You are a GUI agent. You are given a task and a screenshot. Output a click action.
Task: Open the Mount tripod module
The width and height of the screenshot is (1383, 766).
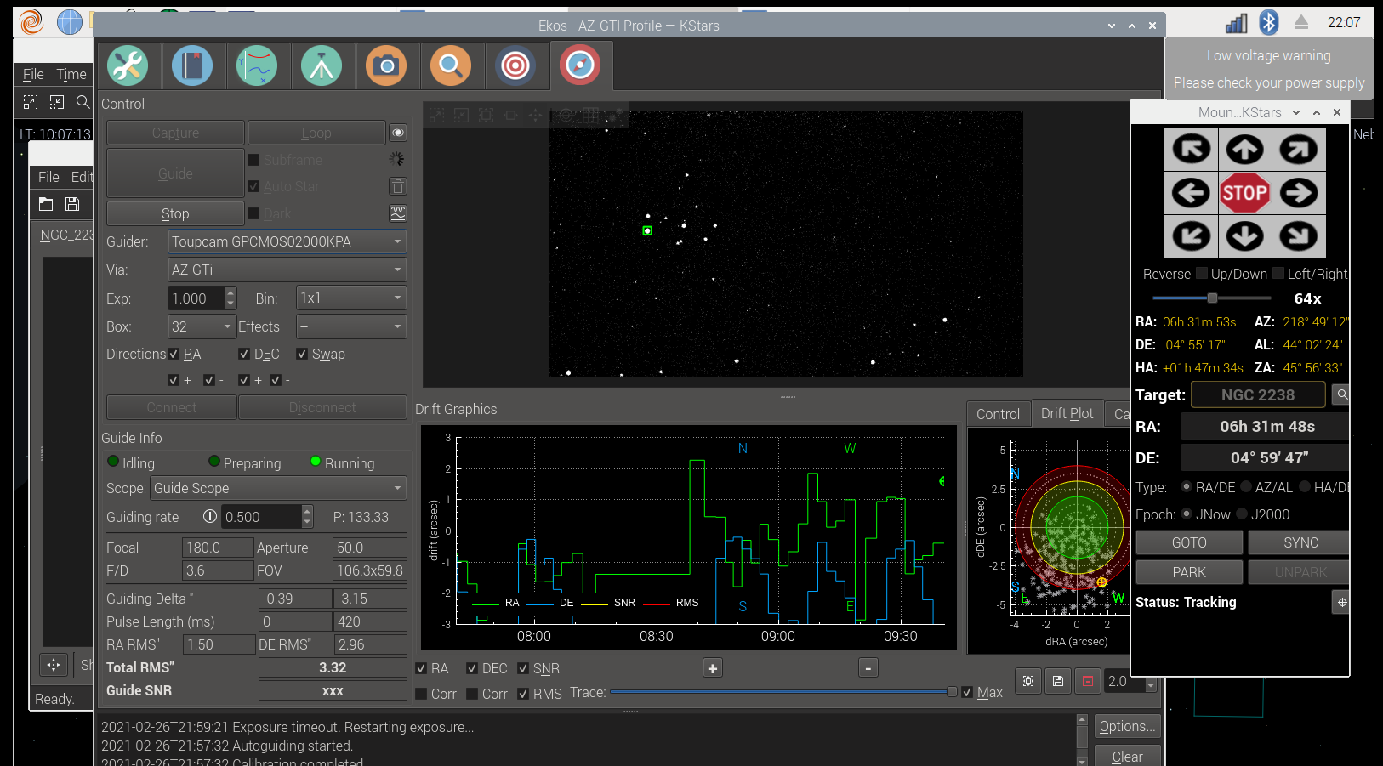pos(322,65)
